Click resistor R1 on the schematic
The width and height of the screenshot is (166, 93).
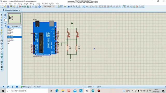[x=76, y=48]
